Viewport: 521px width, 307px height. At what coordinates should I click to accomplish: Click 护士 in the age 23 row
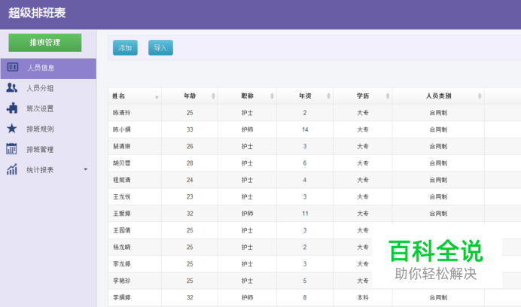[247, 196]
